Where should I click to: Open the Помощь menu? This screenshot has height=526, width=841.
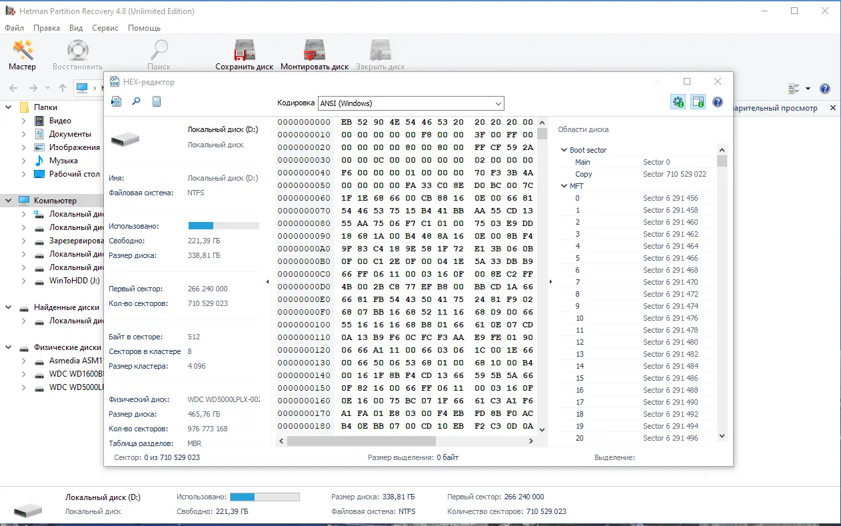pos(144,28)
